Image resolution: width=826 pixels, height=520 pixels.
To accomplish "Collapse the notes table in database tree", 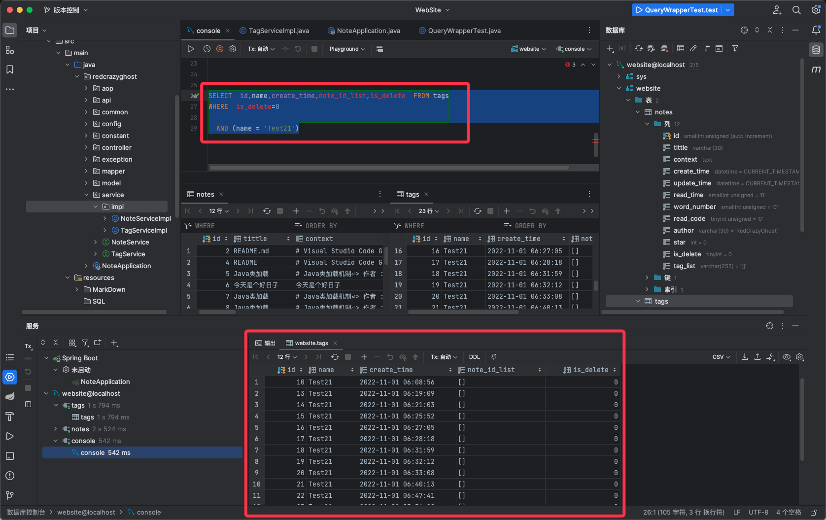I will (638, 112).
